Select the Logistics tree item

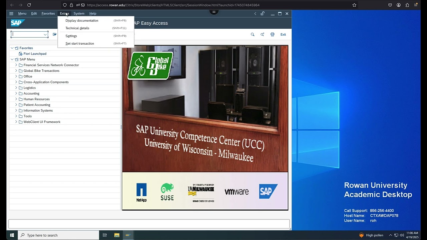[29, 88]
